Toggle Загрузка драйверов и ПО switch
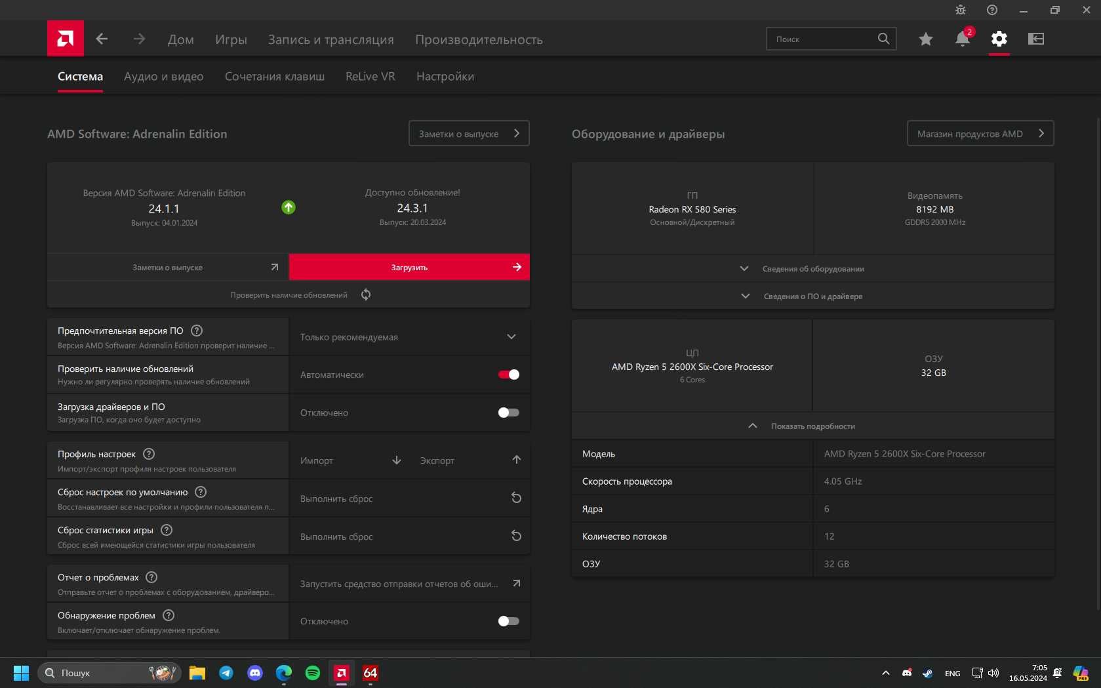Screen dimensions: 1101x688 point(509,413)
